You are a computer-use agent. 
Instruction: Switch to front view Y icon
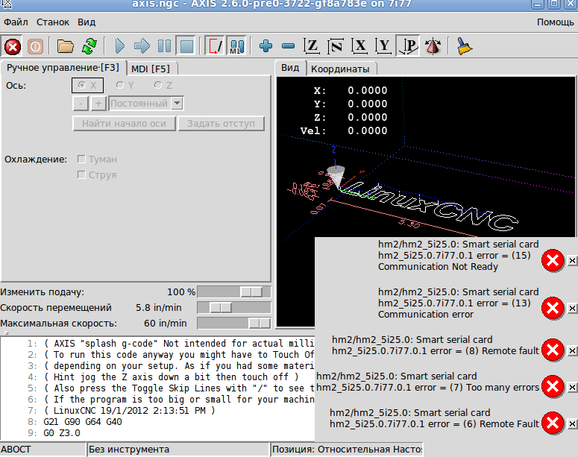pyautogui.click(x=384, y=46)
